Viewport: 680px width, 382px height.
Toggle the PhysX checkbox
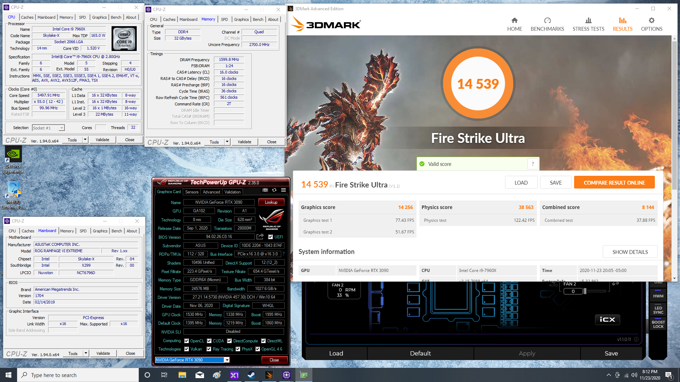click(x=238, y=349)
